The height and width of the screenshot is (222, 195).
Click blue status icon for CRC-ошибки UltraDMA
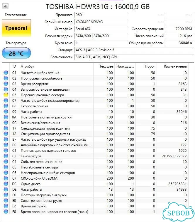click(x=6, y=178)
